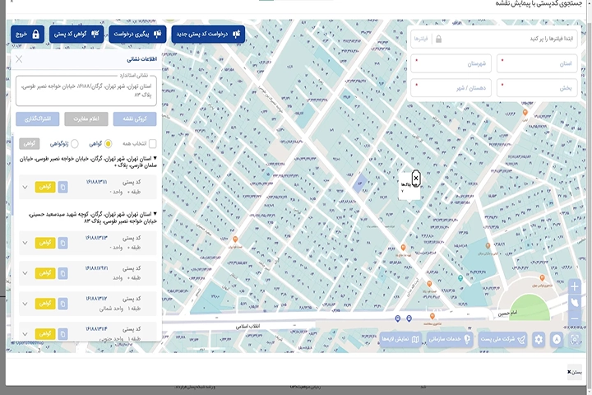Click the north compass icon

click(x=557, y=339)
